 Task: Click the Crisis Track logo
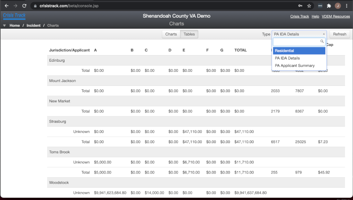(14, 16)
